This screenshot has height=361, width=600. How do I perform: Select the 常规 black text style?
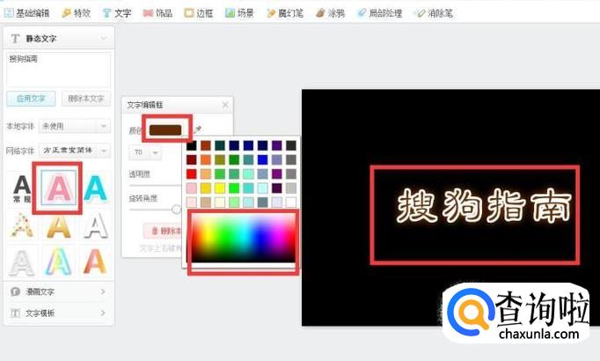click(x=22, y=188)
